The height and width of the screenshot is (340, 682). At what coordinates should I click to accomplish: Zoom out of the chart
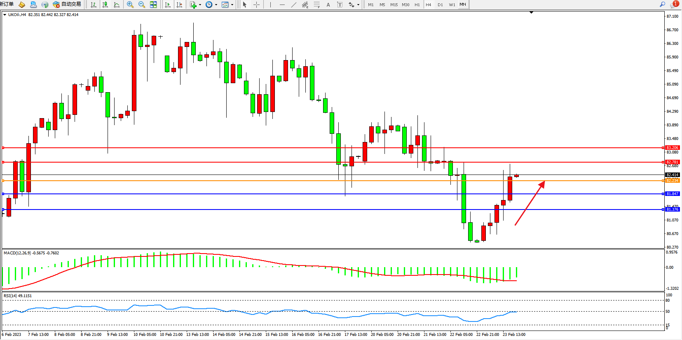[x=142, y=5]
